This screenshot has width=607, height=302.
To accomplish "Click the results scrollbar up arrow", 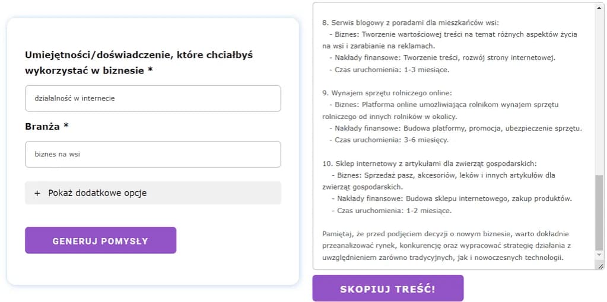I will 599,8.
